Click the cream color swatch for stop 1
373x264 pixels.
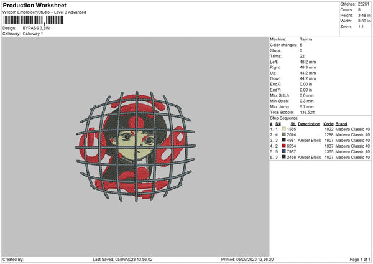click(285, 130)
